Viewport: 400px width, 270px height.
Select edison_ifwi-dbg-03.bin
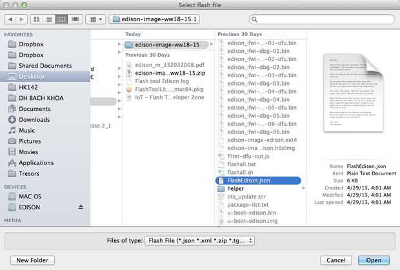point(260,83)
